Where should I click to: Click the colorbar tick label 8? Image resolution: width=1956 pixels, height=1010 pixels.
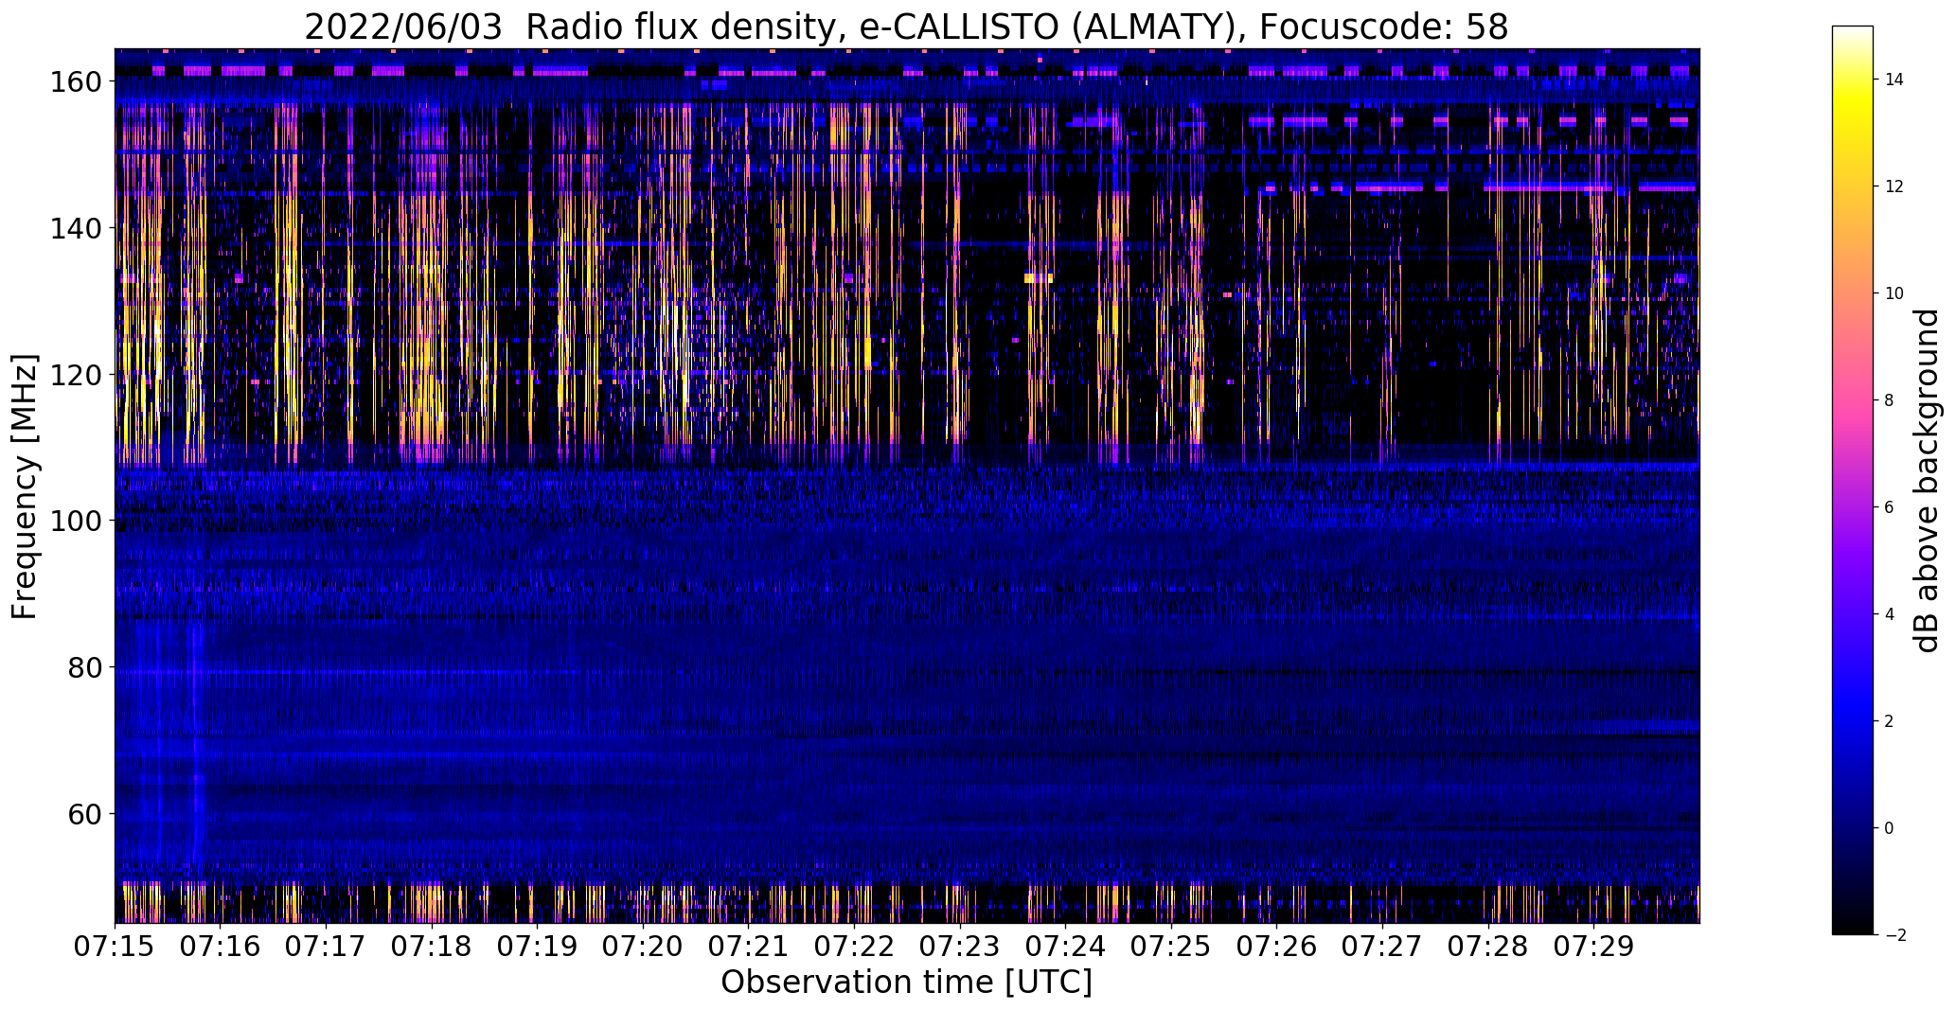coord(1890,400)
